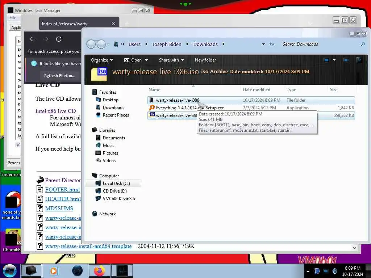This screenshot has height=278, width=371.
Task: Click the Search Downloads field
Action: pos(320,44)
